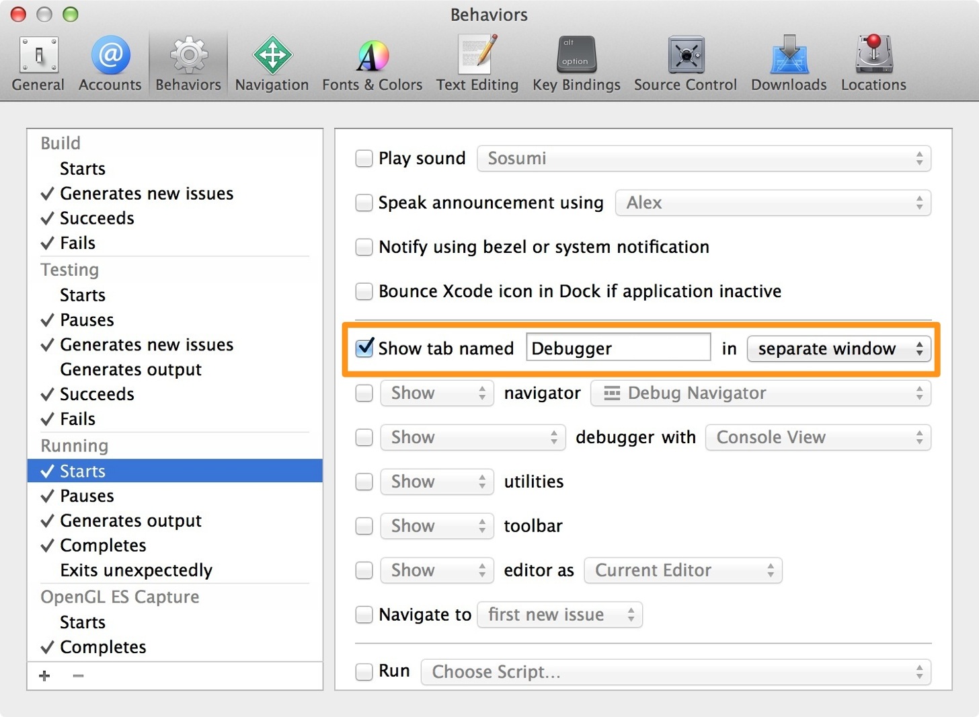Open the Alex voice dropdown

[x=773, y=203]
